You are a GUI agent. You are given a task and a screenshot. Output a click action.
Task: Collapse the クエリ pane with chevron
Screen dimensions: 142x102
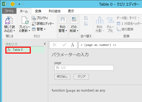tap(45, 44)
